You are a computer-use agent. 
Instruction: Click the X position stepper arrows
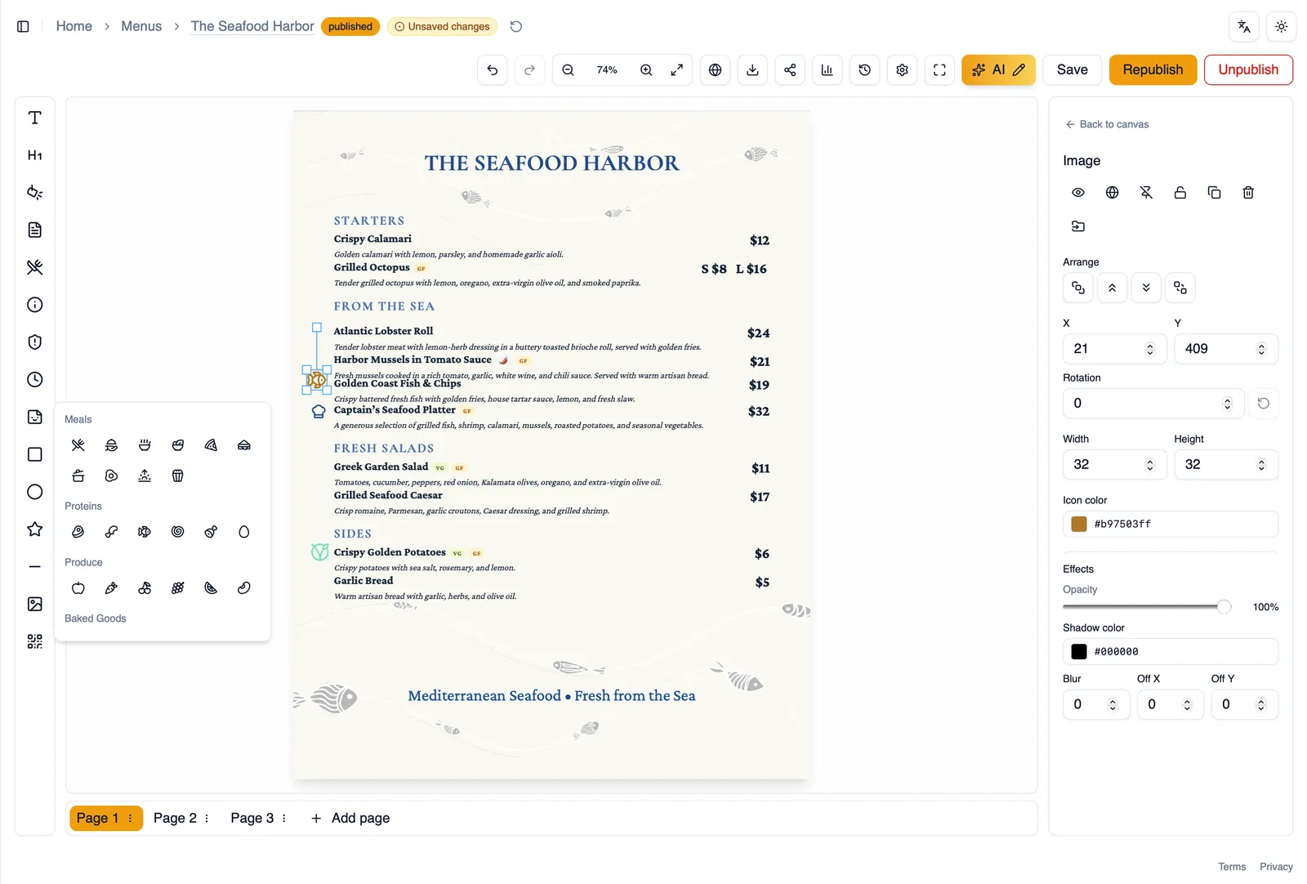1150,349
